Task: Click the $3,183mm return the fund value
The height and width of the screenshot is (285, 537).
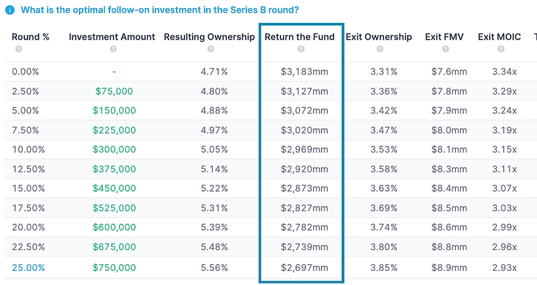Action: (305, 72)
